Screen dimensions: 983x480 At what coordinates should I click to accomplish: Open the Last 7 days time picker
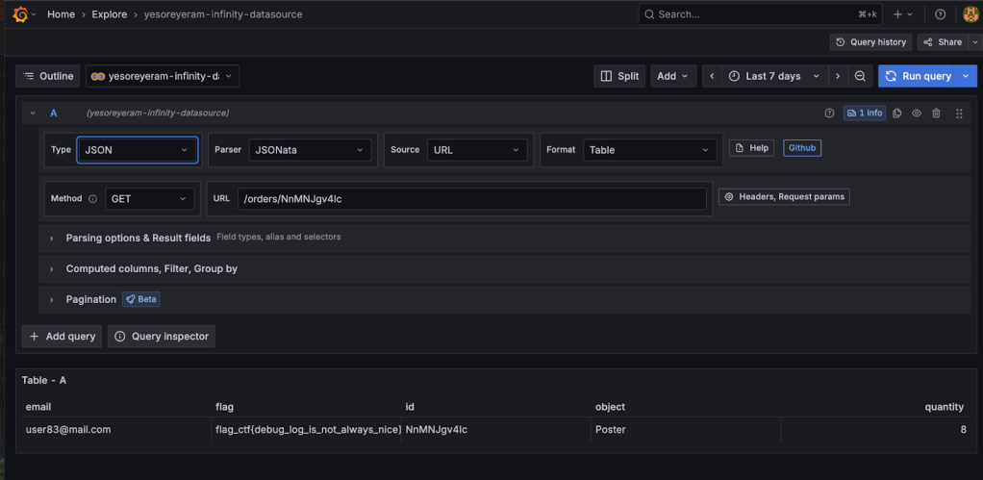click(x=774, y=76)
